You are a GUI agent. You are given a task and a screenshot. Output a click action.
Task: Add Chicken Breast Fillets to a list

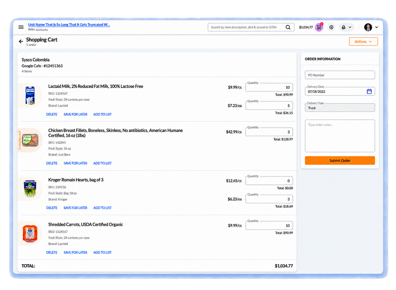pyautogui.click(x=102, y=163)
